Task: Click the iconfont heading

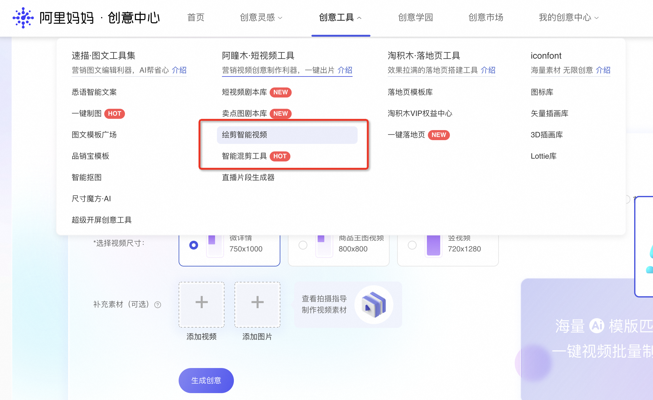Action: pos(546,55)
